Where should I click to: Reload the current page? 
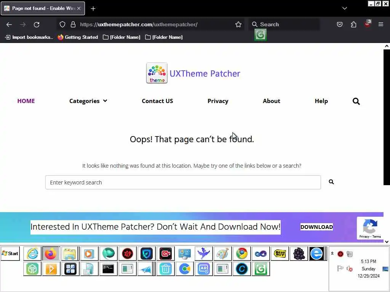click(x=37, y=25)
